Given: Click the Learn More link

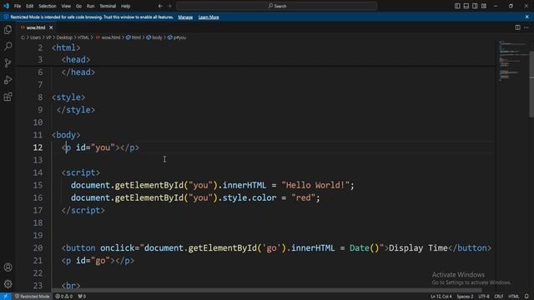Looking at the screenshot, I should tap(209, 17).
